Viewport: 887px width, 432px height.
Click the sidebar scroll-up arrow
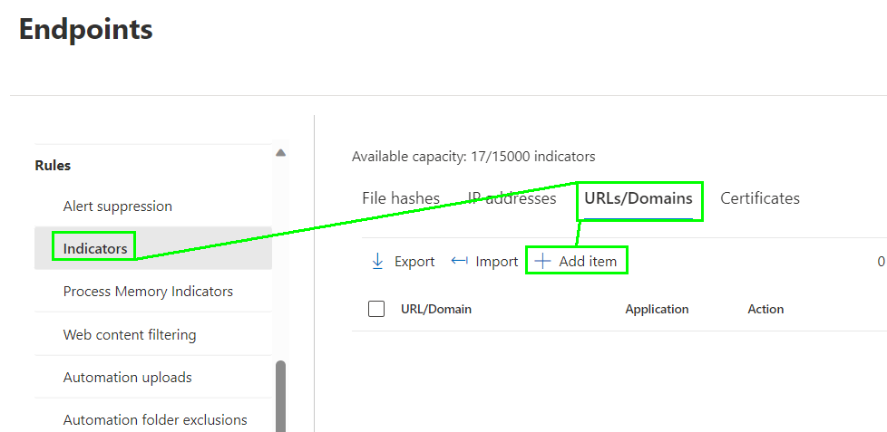click(x=280, y=153)
